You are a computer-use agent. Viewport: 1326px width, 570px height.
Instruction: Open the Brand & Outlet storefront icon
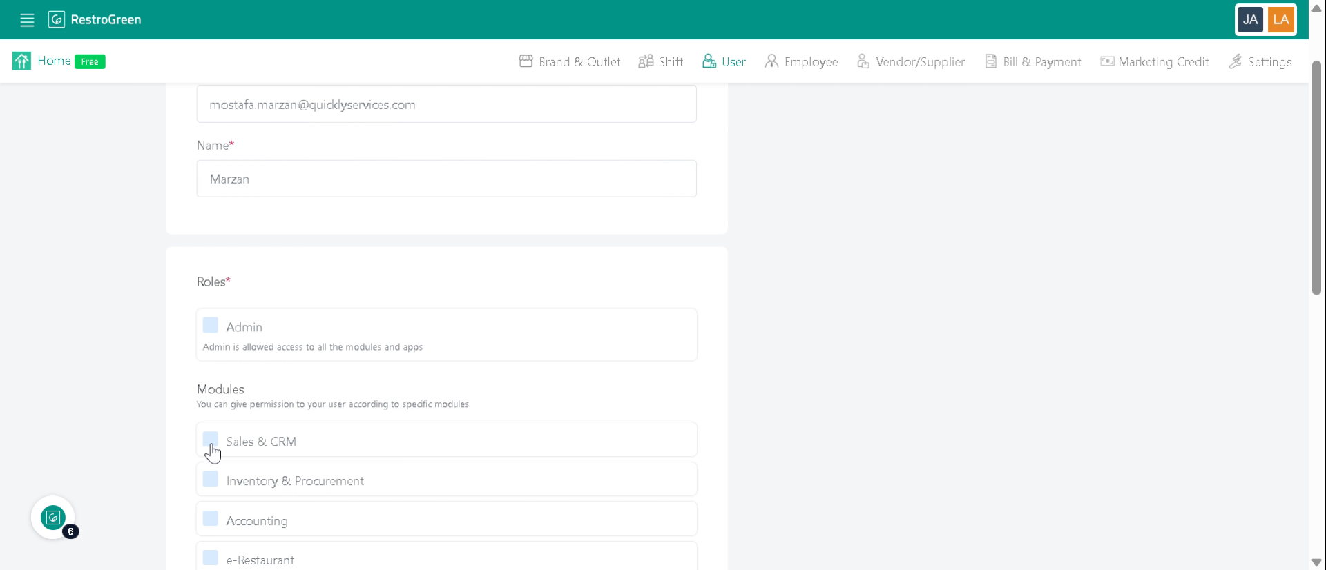[526, 61]
